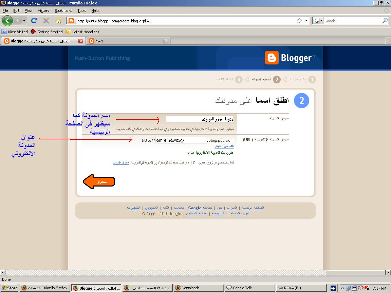Close the MAN tab
Viewport: 391px width, 293px height.
click(x=166, y=41)
